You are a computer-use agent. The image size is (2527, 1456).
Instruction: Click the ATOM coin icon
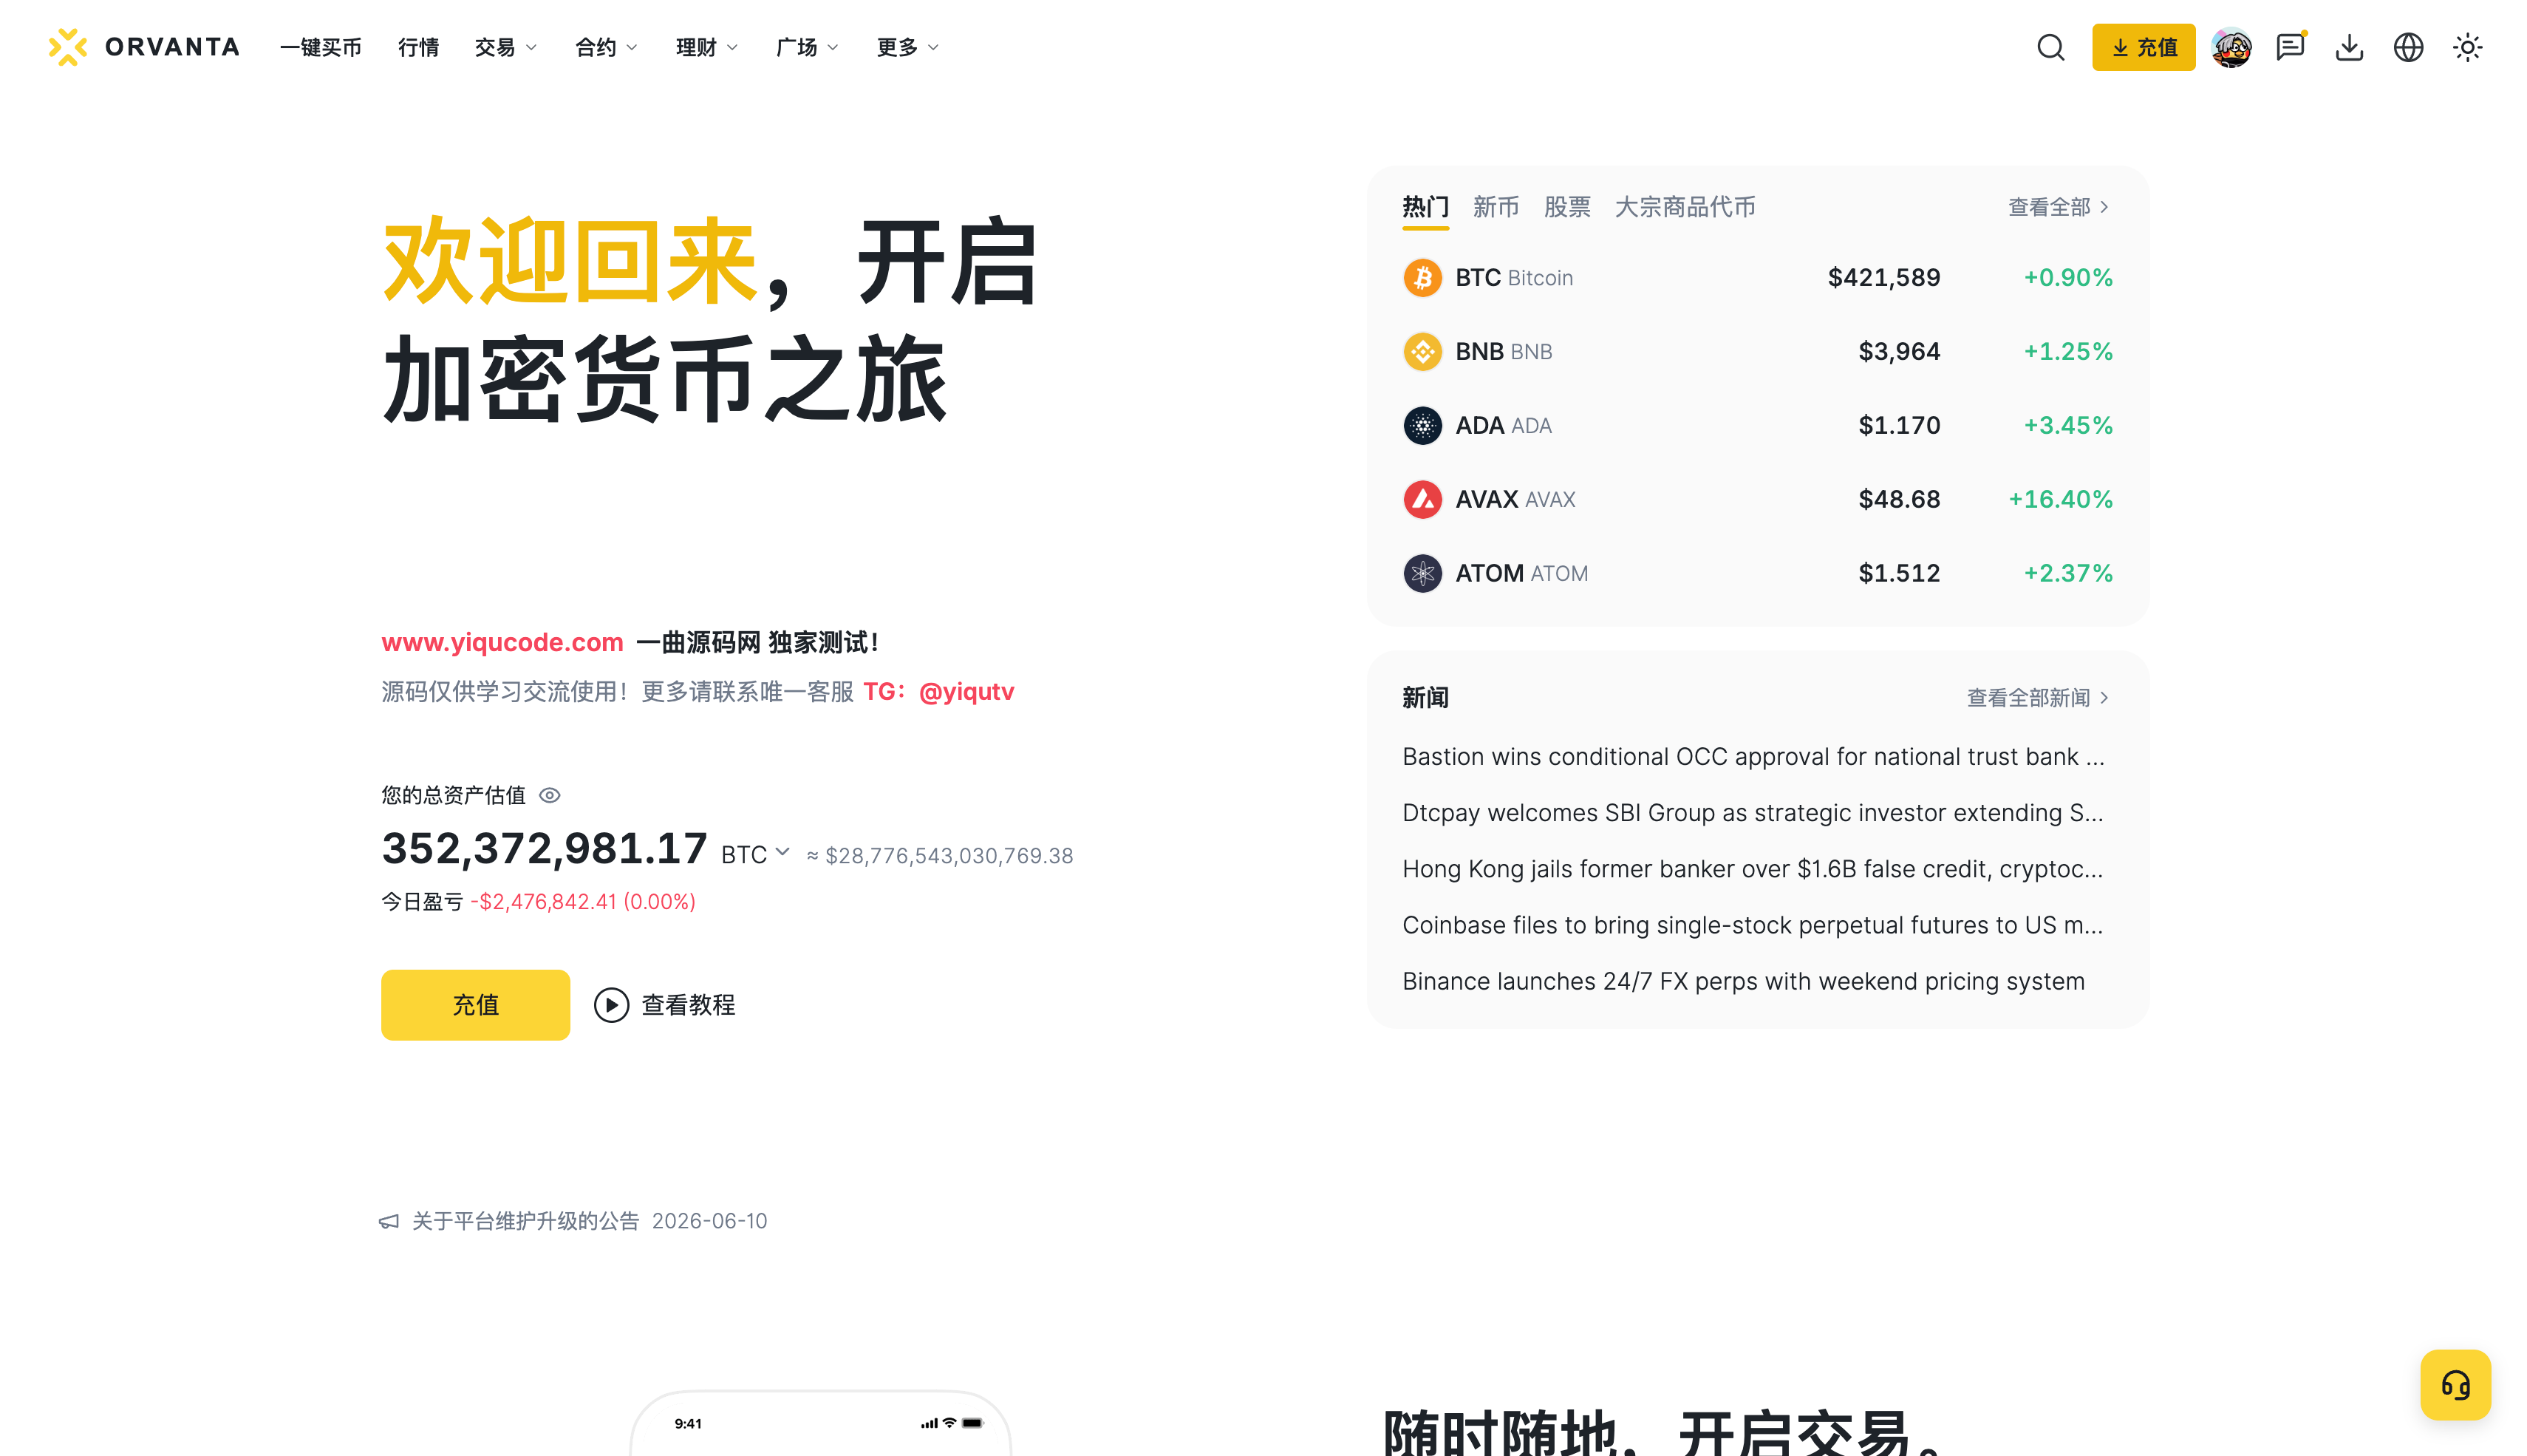(x=1422, y=573)
